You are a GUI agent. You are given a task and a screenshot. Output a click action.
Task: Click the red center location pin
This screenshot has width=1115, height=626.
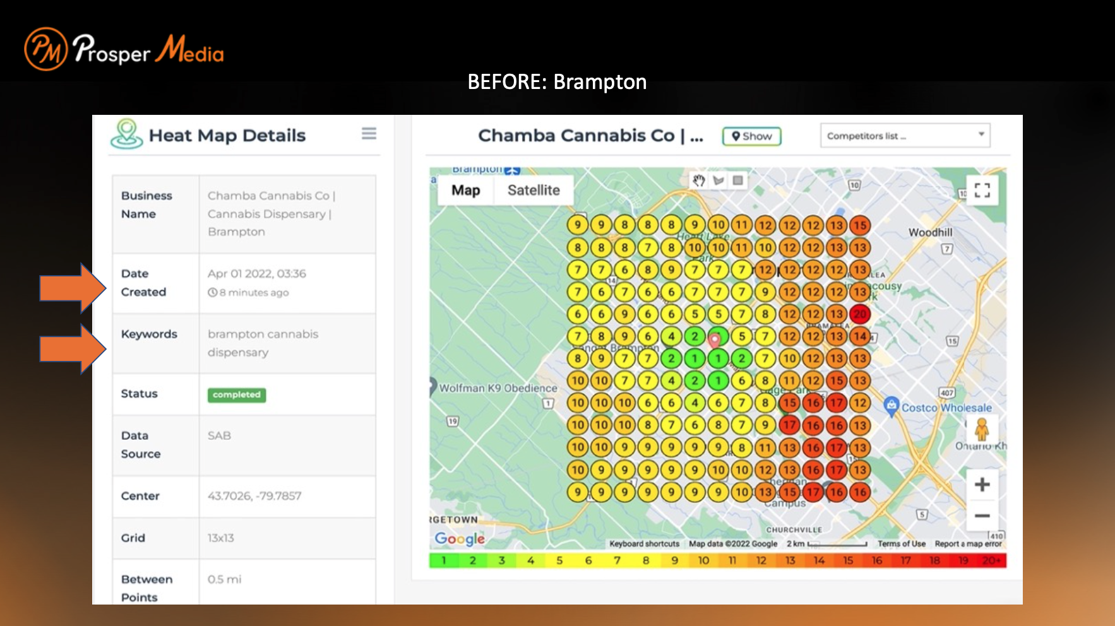point(715,341)
